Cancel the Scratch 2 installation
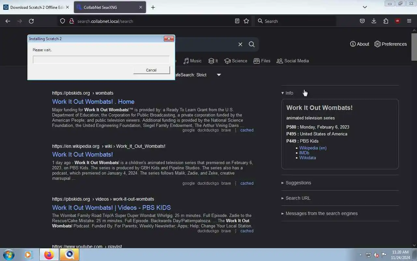This screenshot has height=261, width=417. pyautogui.click(x=151, y=70)
